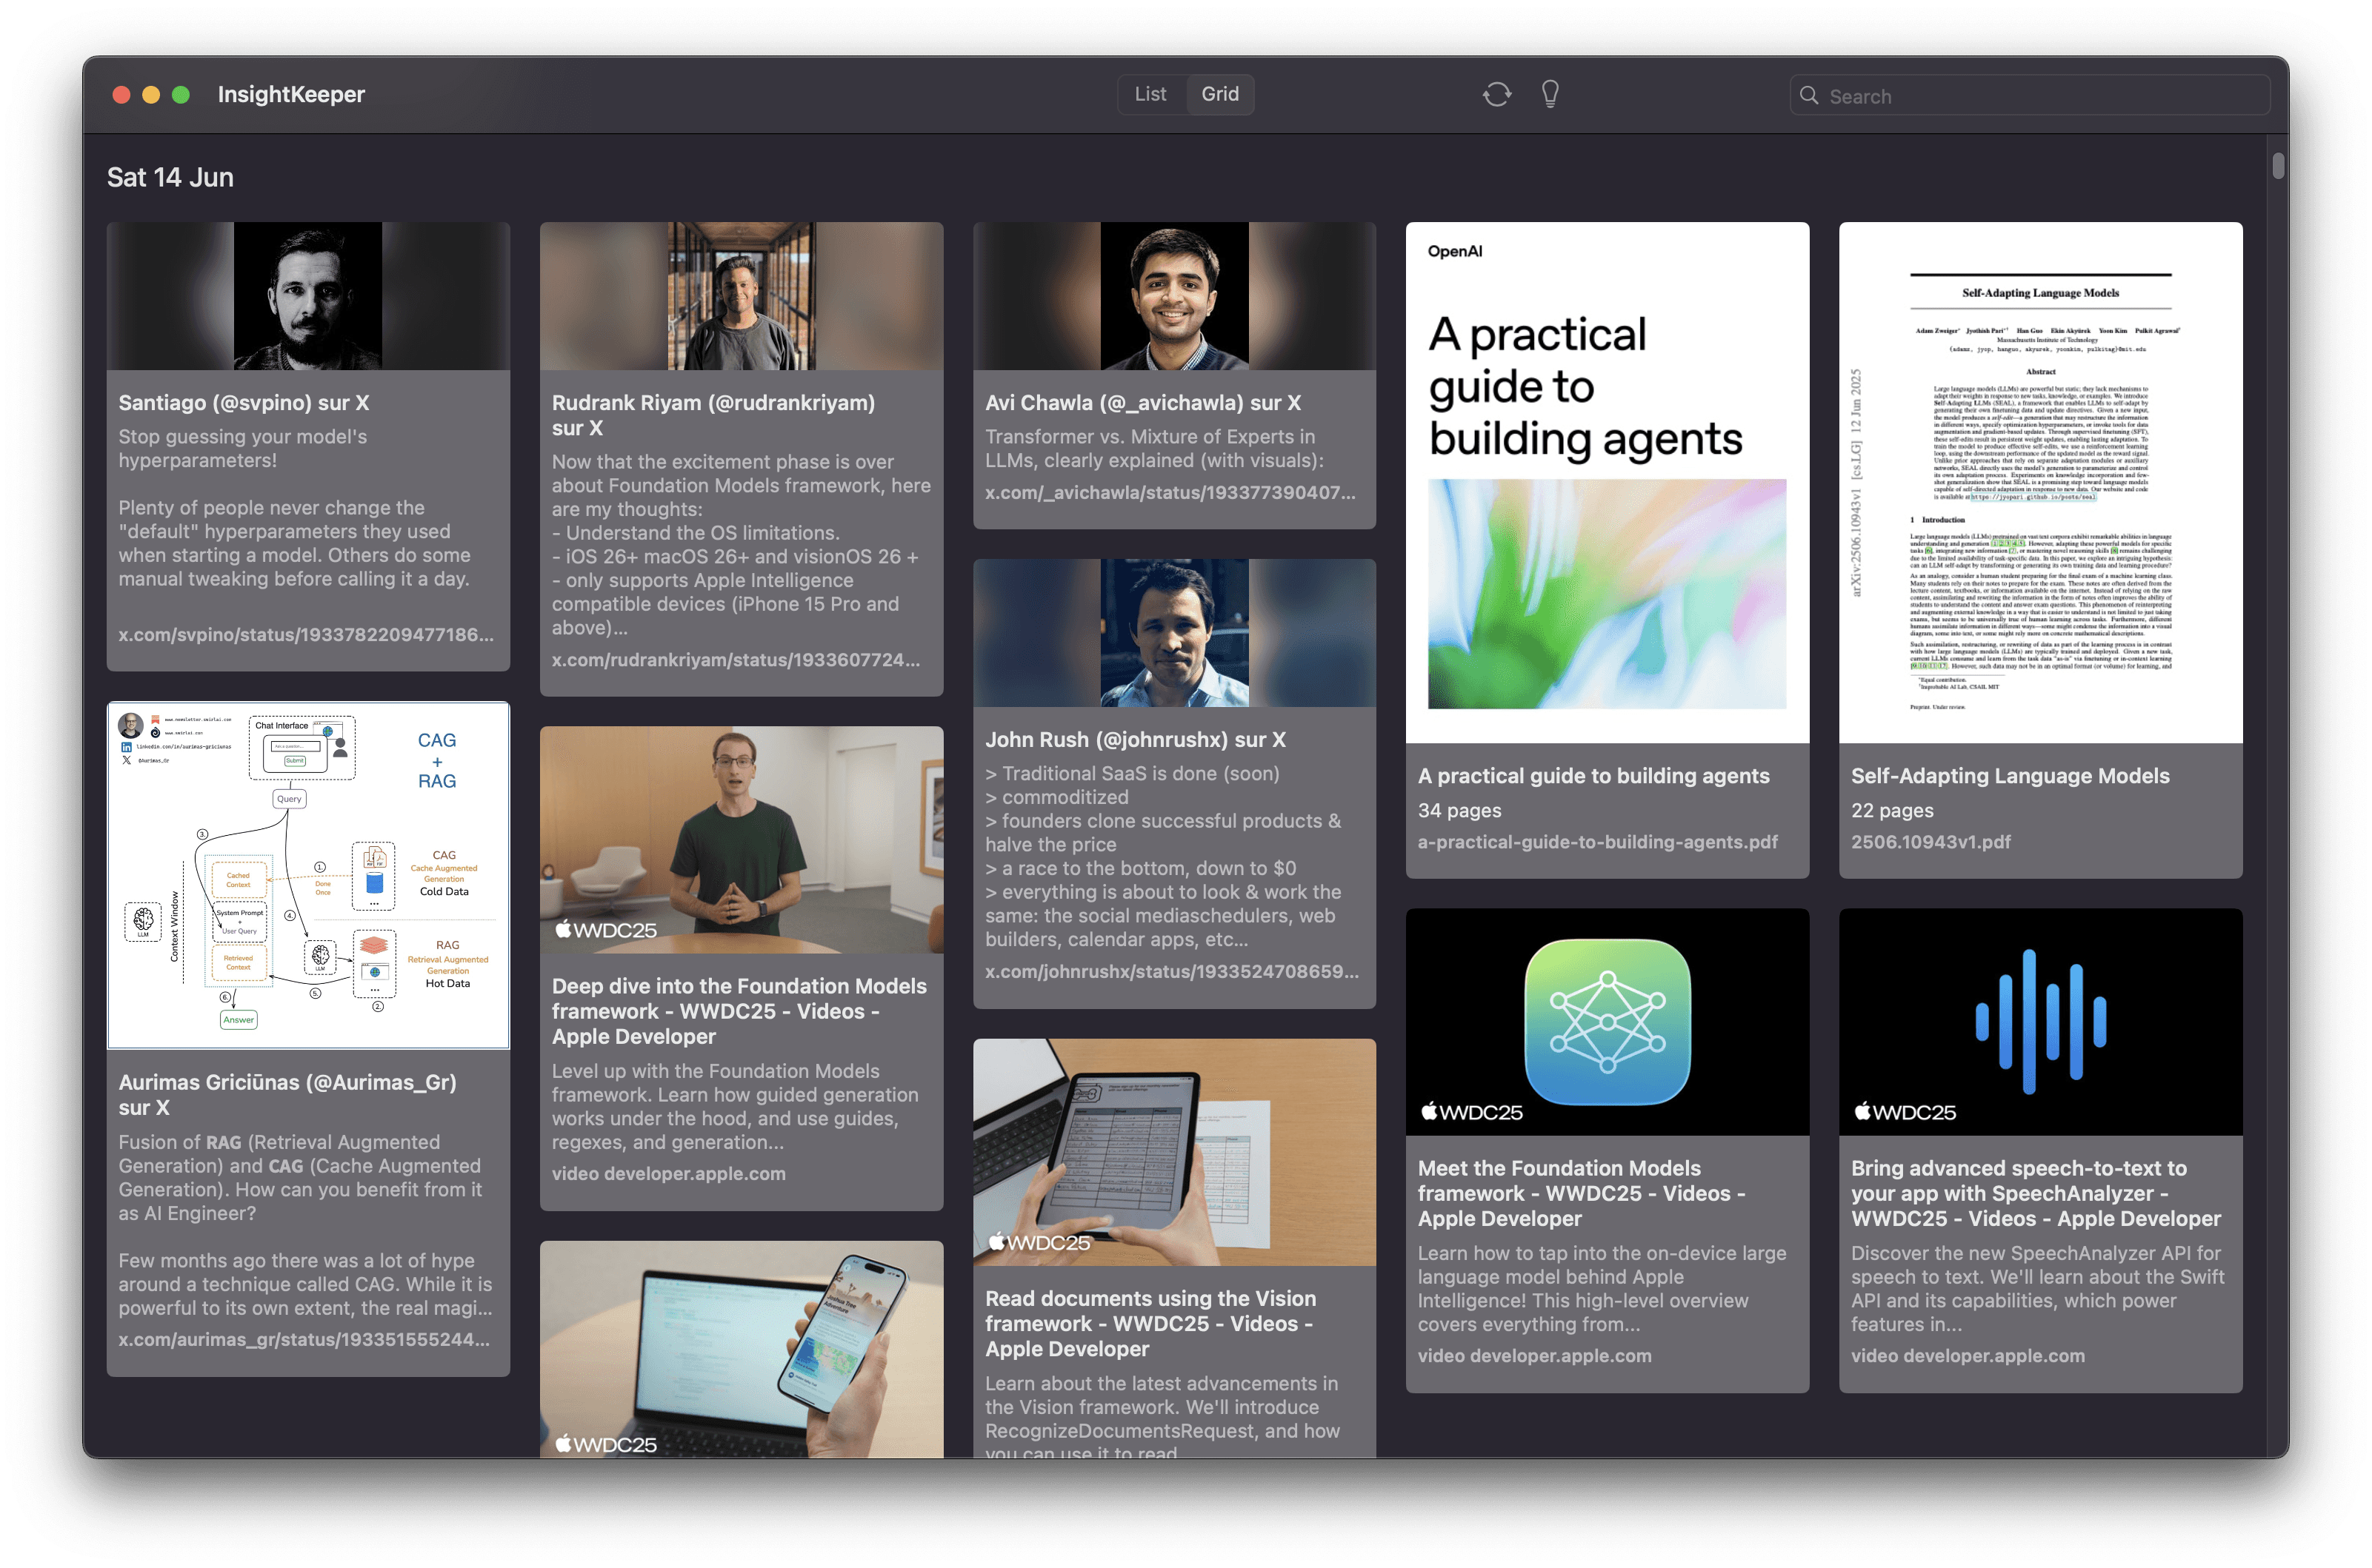Open Santiago's profile photo thumbnail
Viewport: 2372px width, 1568px height.
pyautogui.click(x=308, y=296)
